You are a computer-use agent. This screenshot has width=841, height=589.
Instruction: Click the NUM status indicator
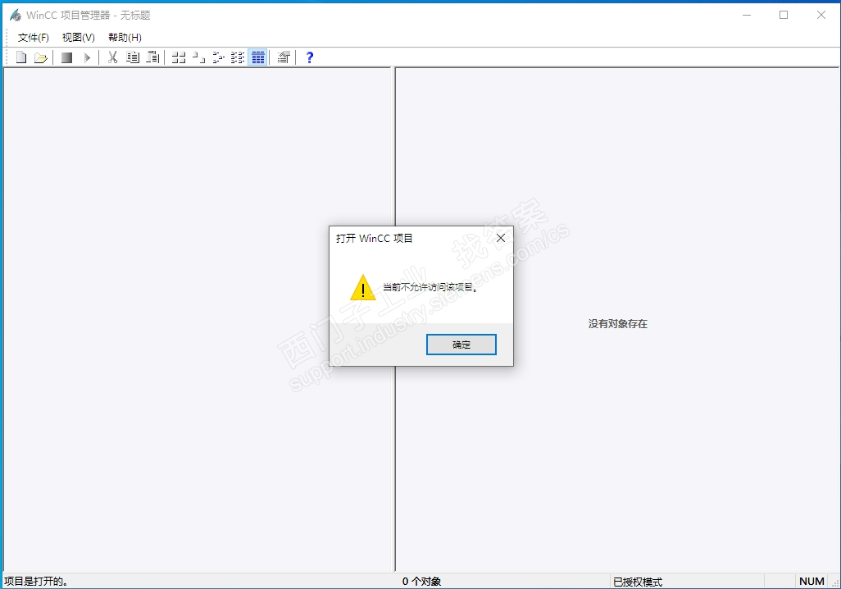[811, 582]
